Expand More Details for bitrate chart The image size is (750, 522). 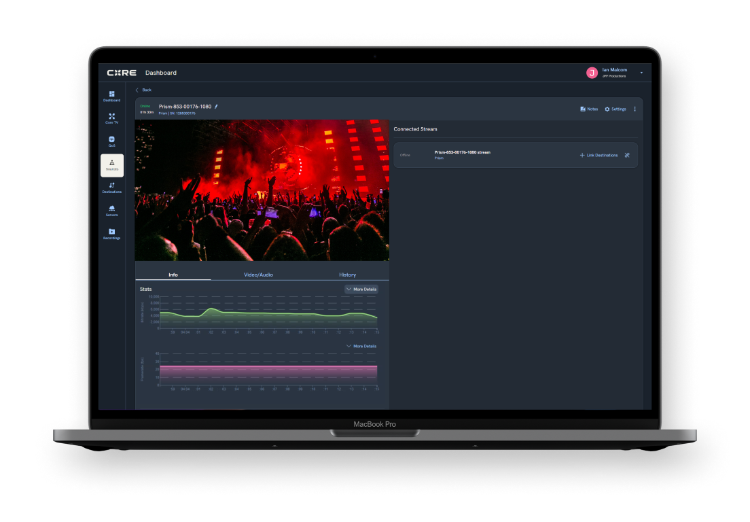click(361, 289)
